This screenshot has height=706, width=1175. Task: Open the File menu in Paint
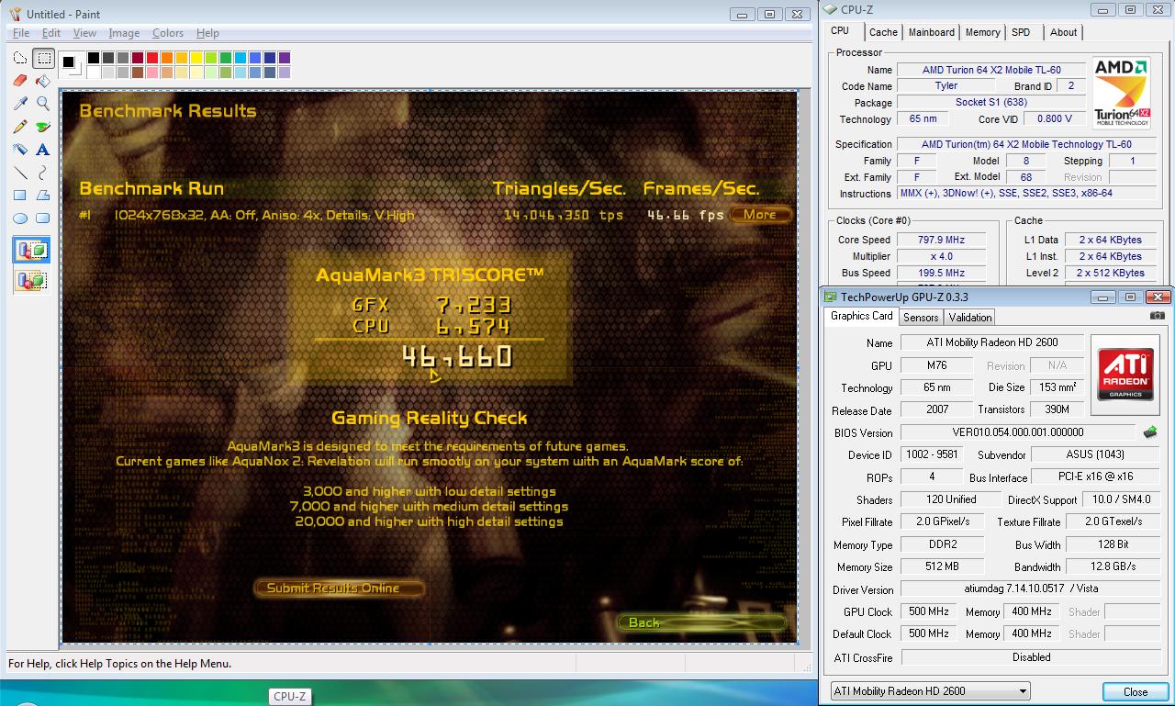[21, 33]
